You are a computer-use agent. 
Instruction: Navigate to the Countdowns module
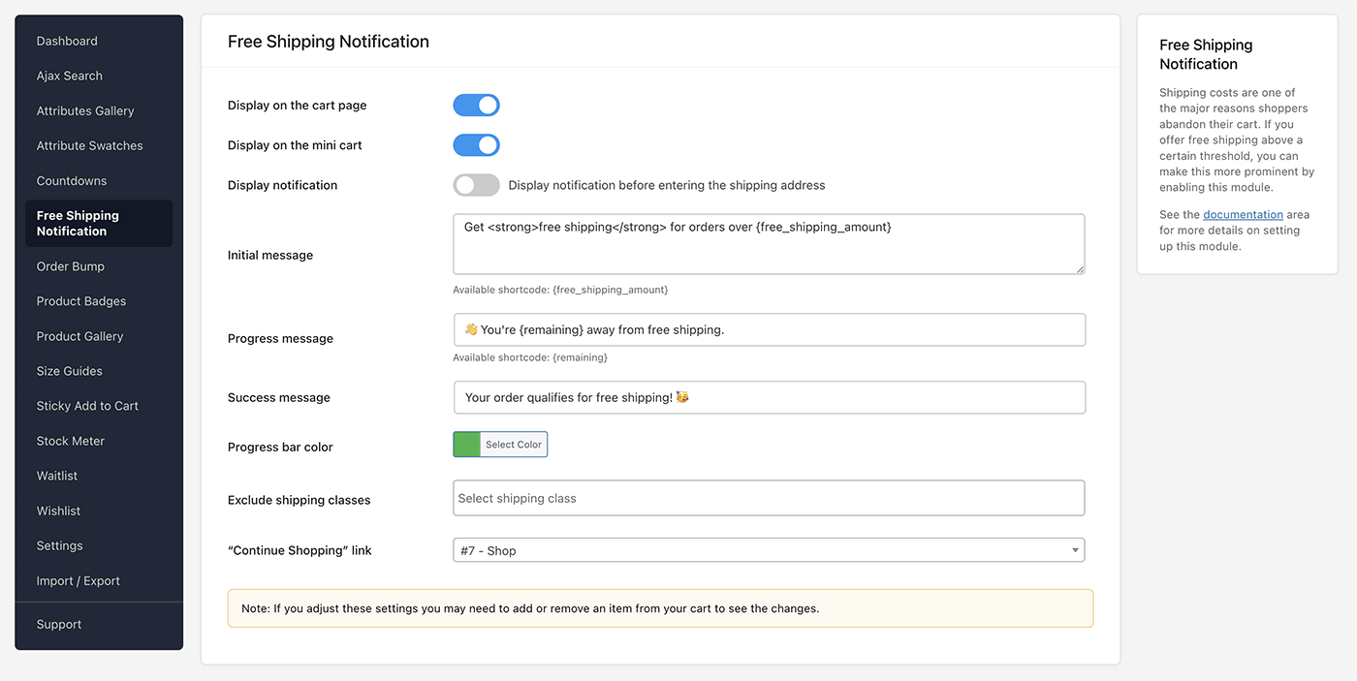[x=69, y=180]
